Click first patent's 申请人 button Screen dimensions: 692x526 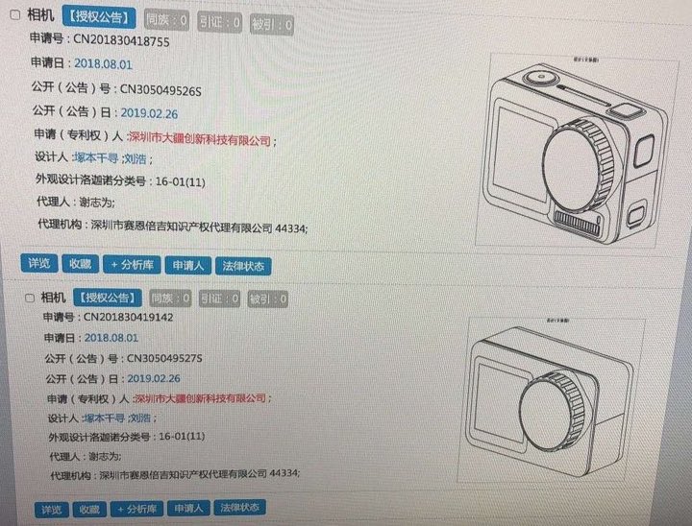188,266
